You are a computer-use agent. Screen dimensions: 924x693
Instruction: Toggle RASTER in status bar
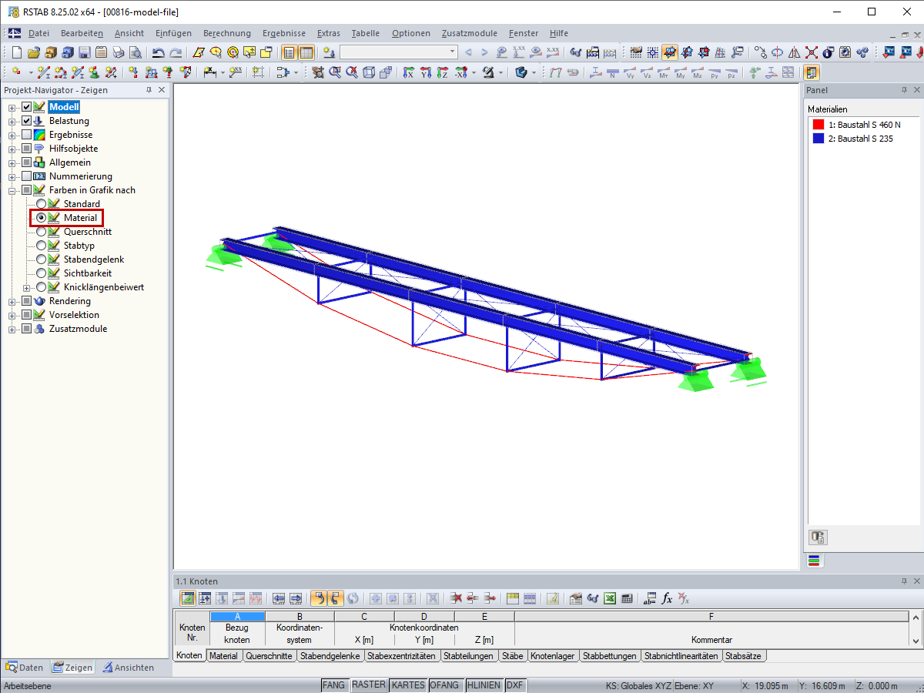[x=369, y=685]
